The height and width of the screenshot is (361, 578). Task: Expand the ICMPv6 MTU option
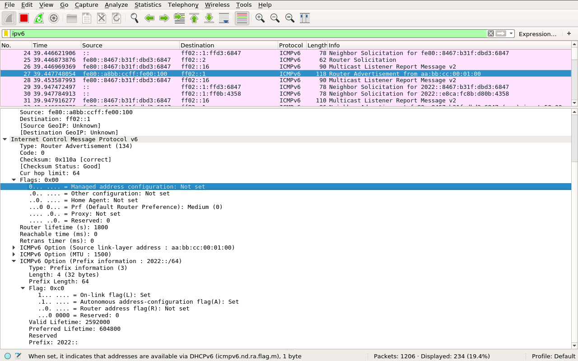pos(14,255)
